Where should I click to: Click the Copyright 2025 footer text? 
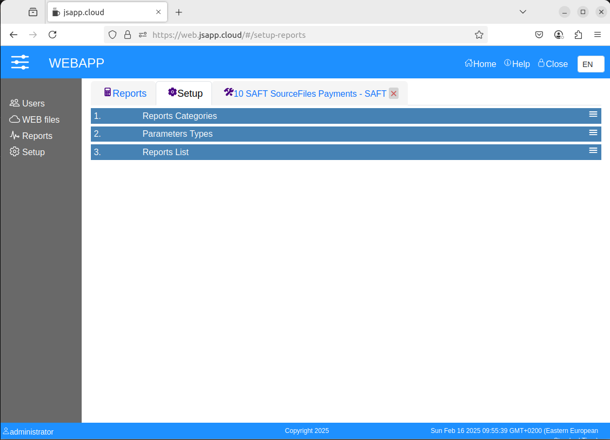307,431
